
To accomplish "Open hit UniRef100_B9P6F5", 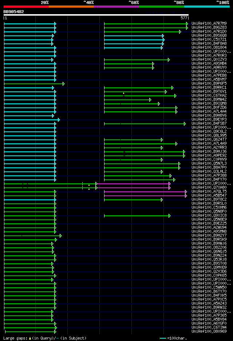I will [209, 84].
